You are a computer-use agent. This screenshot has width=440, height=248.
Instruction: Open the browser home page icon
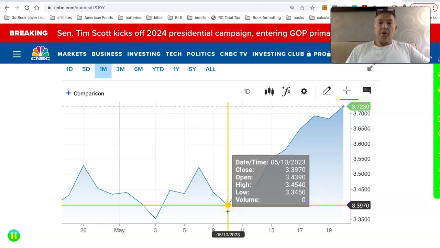click(37, 8)
